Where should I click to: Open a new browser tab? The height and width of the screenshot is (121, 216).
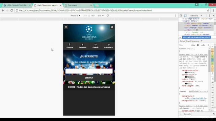(x=97, y=5)
